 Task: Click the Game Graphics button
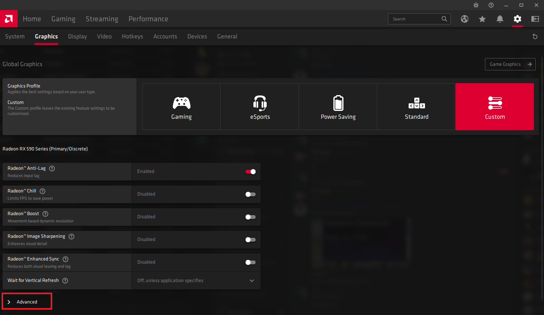click(x=510, y=64)
